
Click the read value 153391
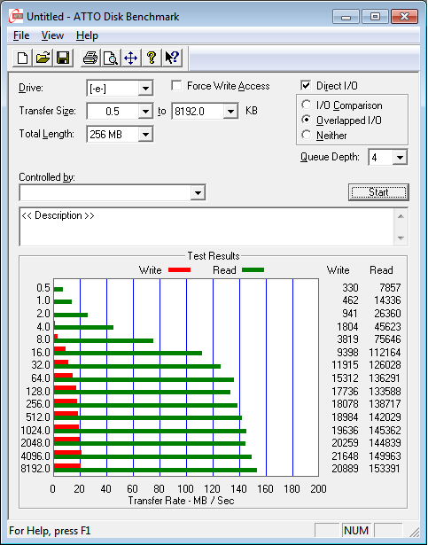385,469
